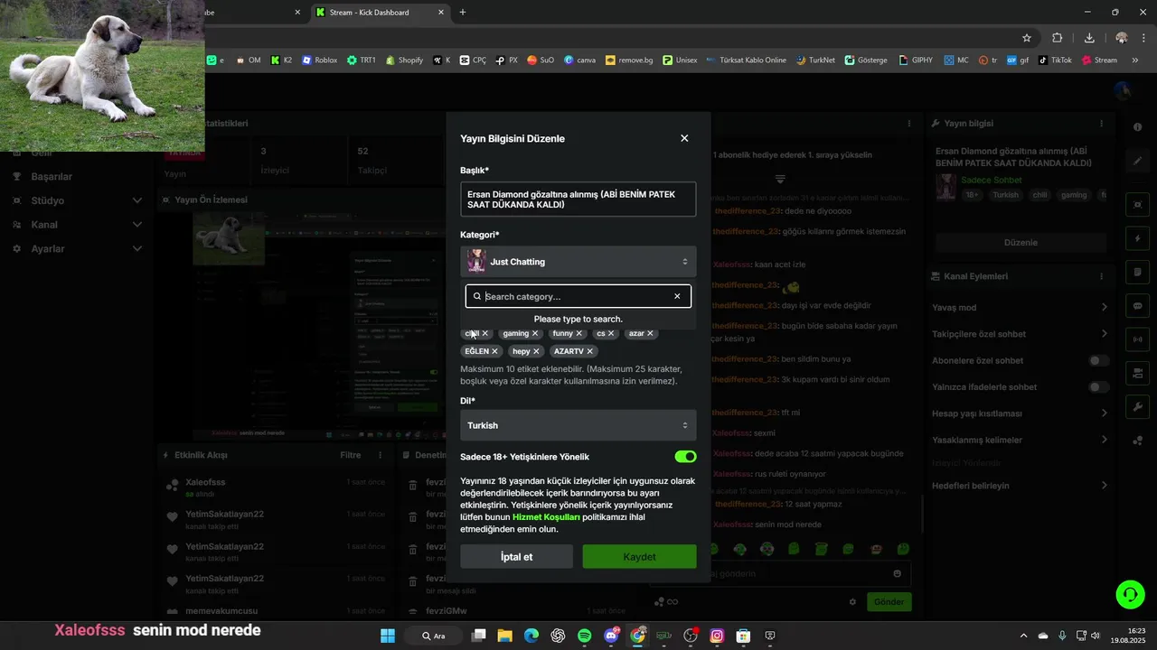This screenshot has height=650, width=1157.
Task: Select Başarılar in left sidebar
Action: pyautogui.click(x=52, y=176)
